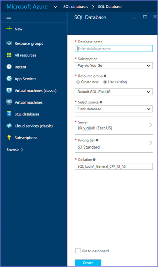Click SQL databases breadcrumb link
Screen dimensions: 158x267
(x=76, y=7)
